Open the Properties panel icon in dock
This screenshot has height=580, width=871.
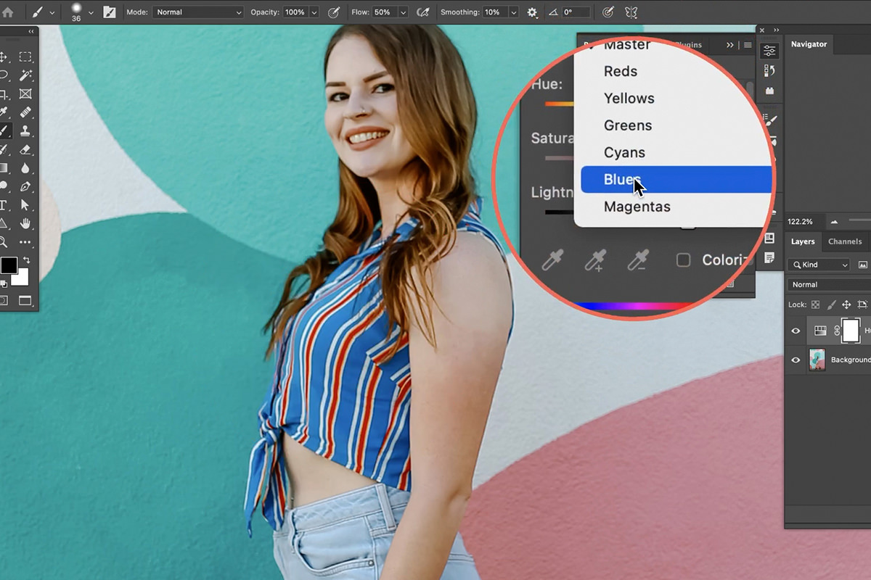pos(769,51)
